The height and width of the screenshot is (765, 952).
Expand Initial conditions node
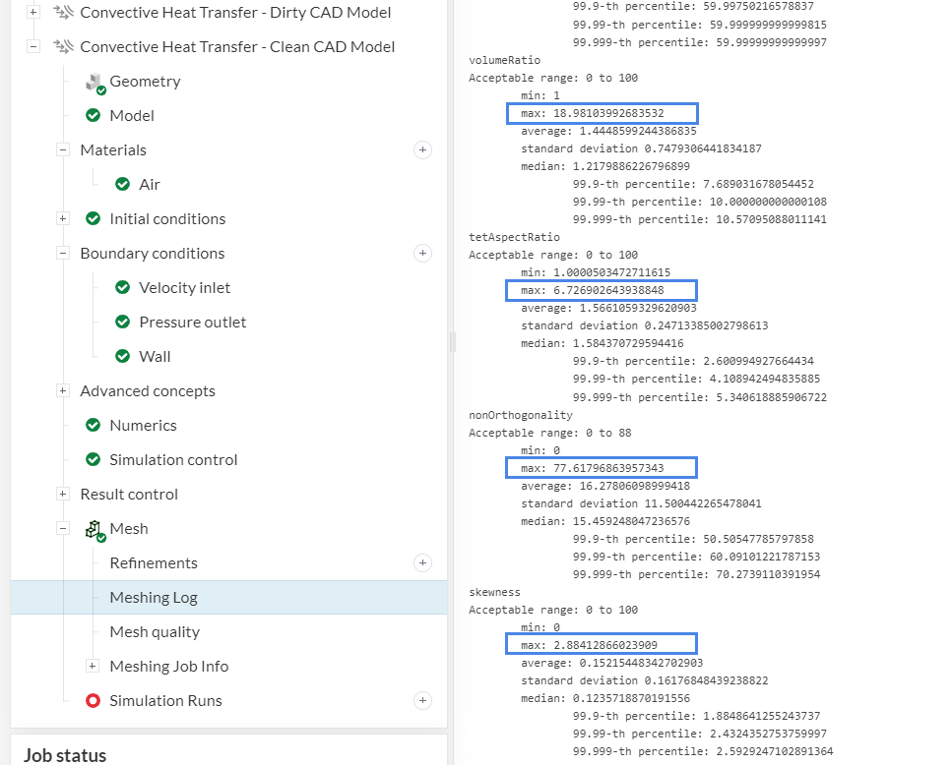coord(63,218)
